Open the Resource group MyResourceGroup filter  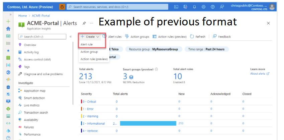[x=154, y=49]
